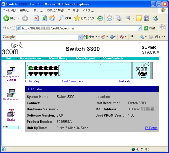Click the Product Number value 3C16981A

pos(64,122)
